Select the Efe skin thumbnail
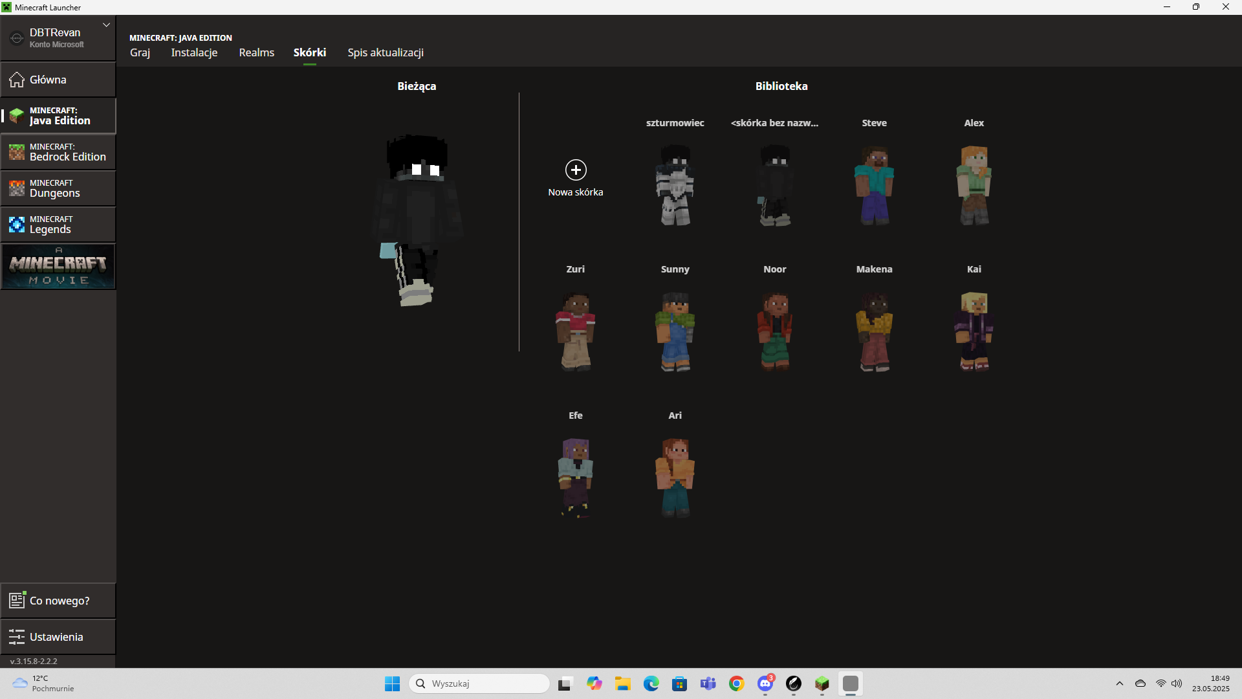 click(x=575, y=478)
